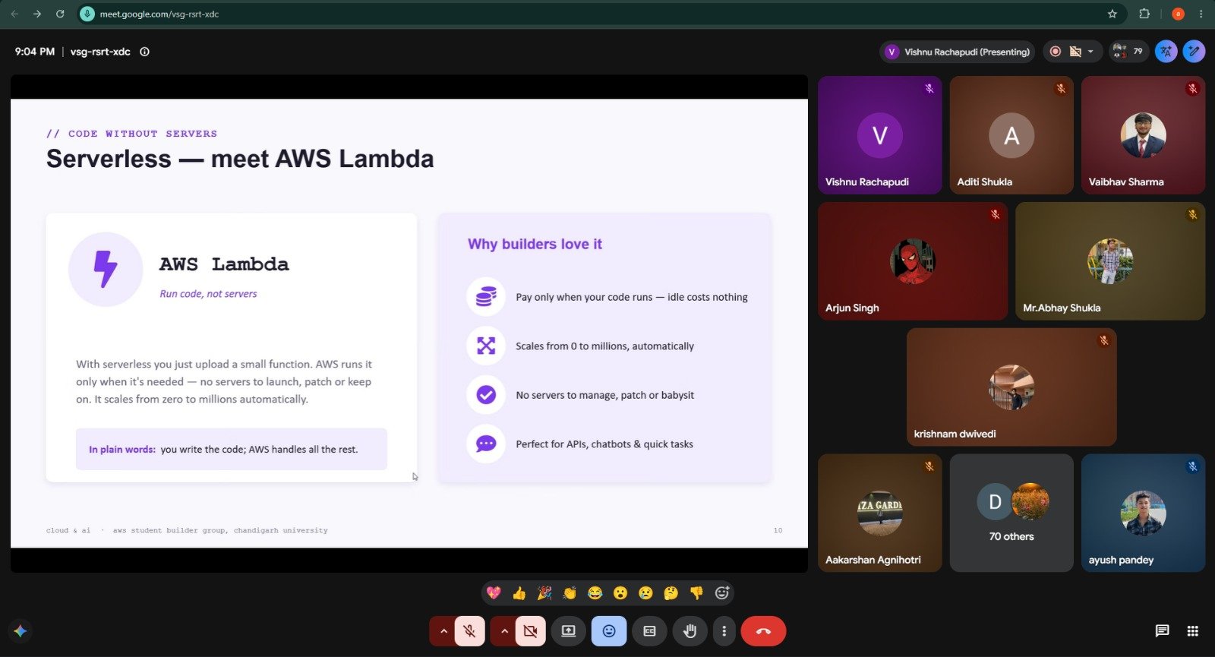Toggle the microphone on
1215x657 pixels.
click(470, 631)
